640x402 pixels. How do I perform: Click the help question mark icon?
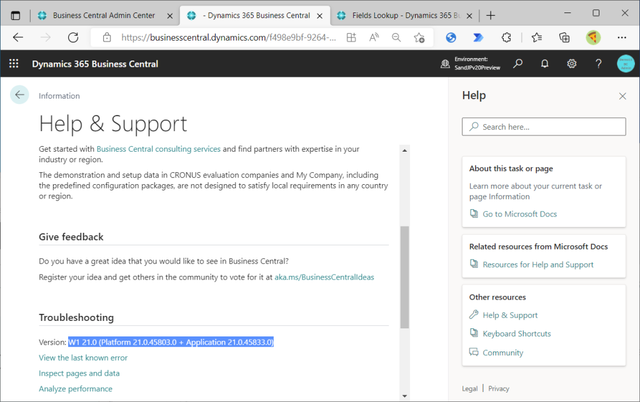pos(598,64)
